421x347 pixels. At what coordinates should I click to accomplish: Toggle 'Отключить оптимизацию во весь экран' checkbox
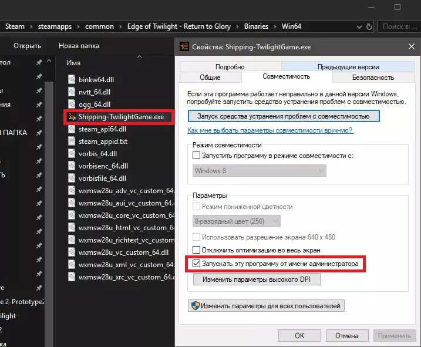[x=196, y=250]
